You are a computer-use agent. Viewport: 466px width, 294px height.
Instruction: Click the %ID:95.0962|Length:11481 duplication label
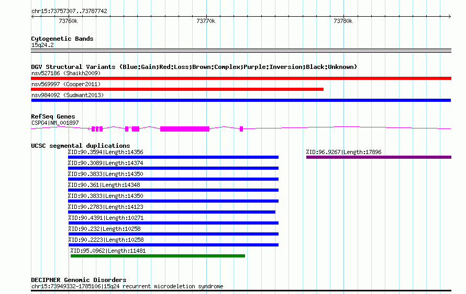108,251
